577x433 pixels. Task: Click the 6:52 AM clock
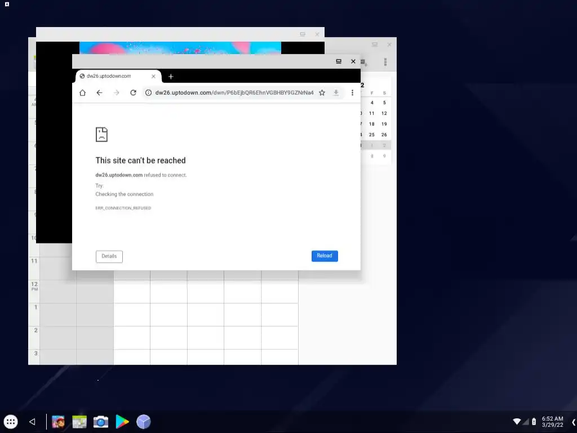(552, 419)
